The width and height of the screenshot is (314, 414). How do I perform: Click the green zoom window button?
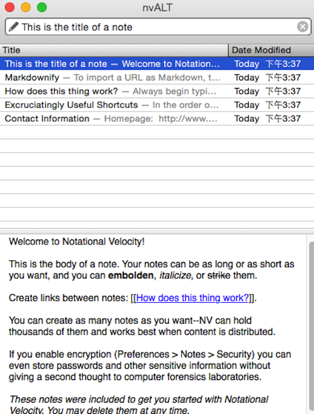(x=41, y=7)
